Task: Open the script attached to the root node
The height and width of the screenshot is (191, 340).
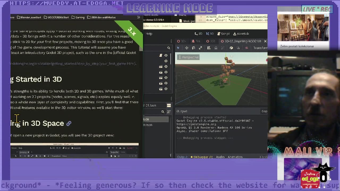Action: pos(161,55)
